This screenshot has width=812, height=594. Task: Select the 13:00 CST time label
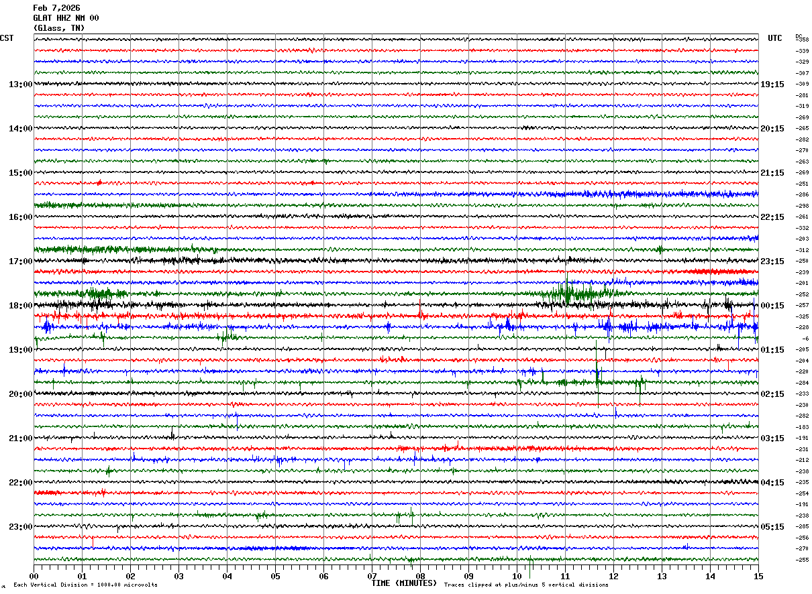pyautogui.click(x=21, y=84)
